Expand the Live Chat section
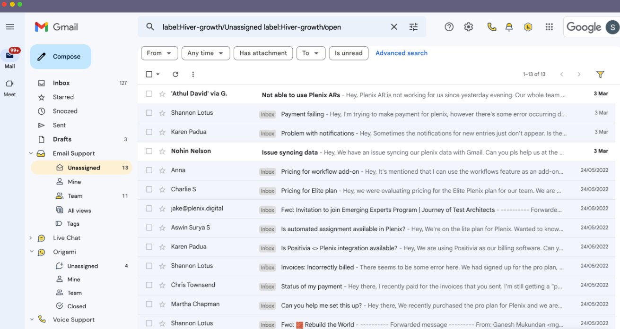The image size is (620, 329). [31, 238]
